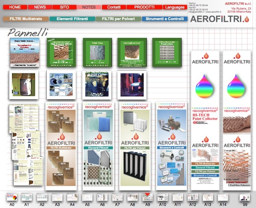Screen dimensions: 256x208
Task: Open FILTRI per Polveri category
Action: (118, 19)
